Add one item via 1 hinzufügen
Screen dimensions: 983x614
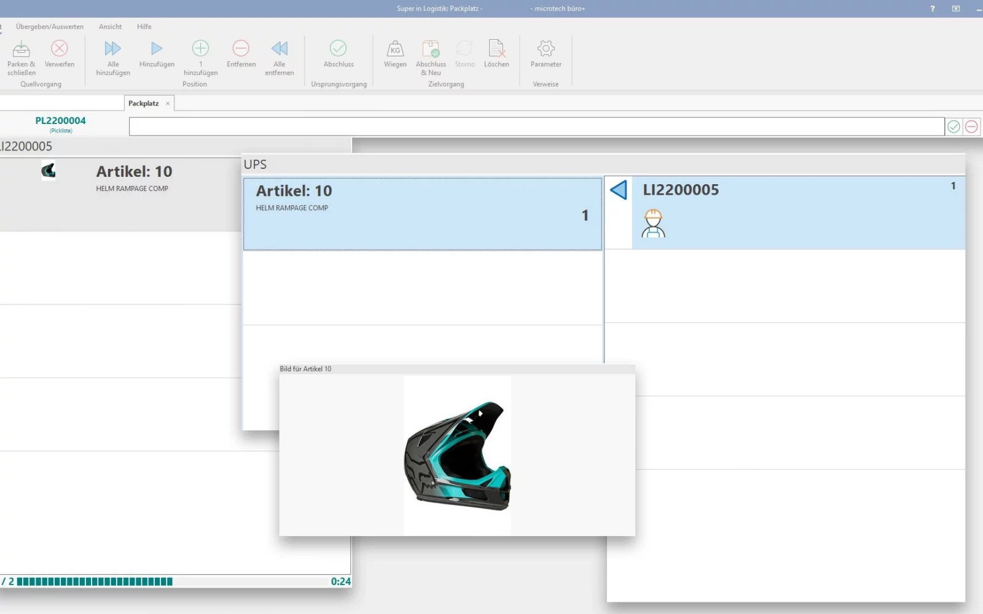click(x=200, y=49)
